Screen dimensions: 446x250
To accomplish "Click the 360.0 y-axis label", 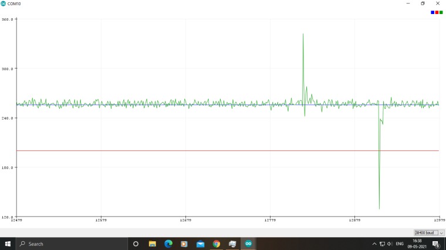I will pyautogui.click(x=8, y=19).
